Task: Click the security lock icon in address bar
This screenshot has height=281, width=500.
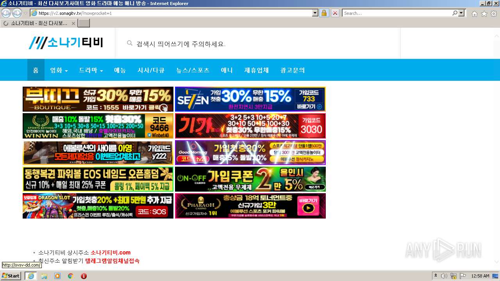Action: 324,13
